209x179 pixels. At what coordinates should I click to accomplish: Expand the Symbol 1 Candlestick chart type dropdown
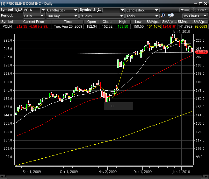[62, 10]
